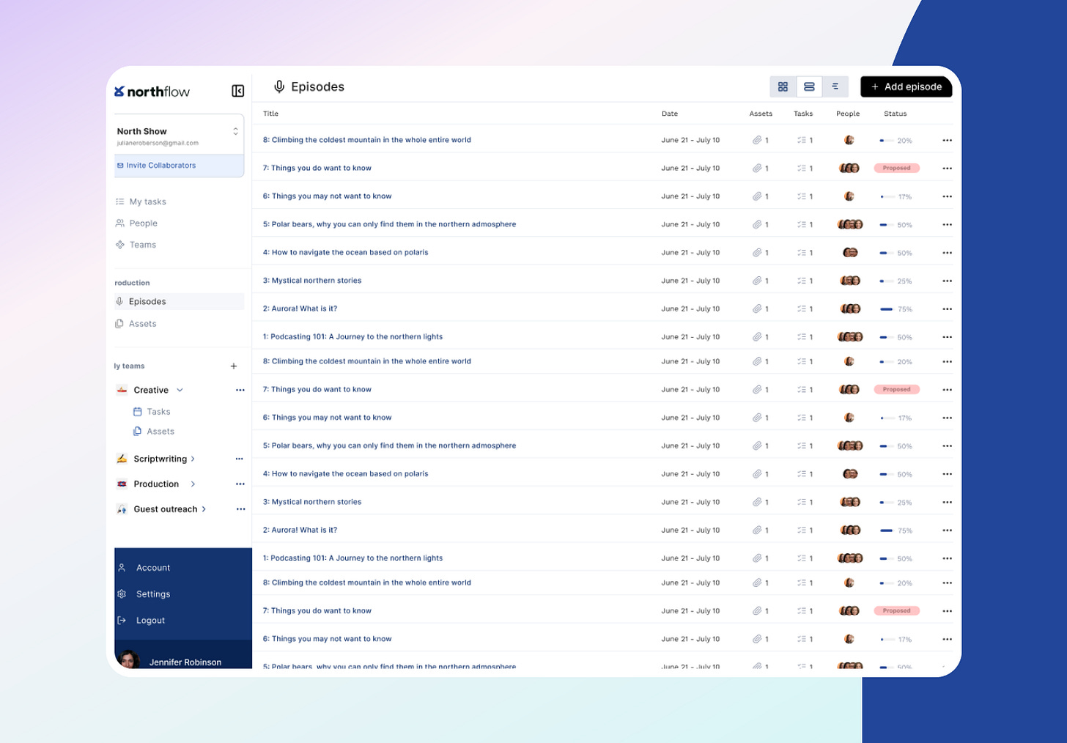
Task: Select Episodes in the sidebar
Action: pos(179,301)
